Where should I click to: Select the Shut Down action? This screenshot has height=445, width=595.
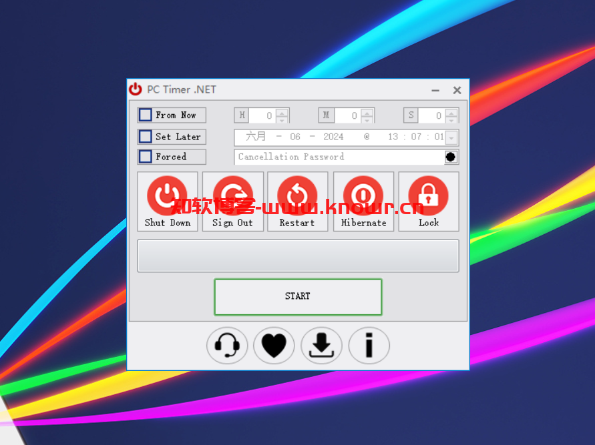click(x=168, y=201)
